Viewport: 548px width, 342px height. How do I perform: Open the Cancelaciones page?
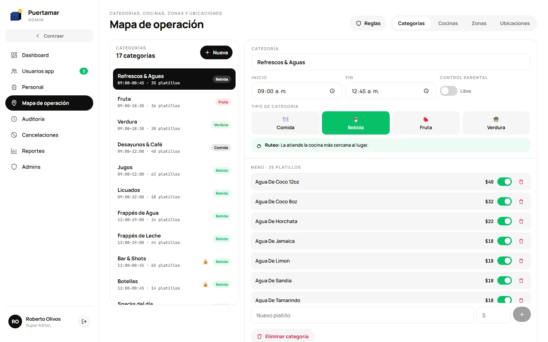tap(49, 135)
